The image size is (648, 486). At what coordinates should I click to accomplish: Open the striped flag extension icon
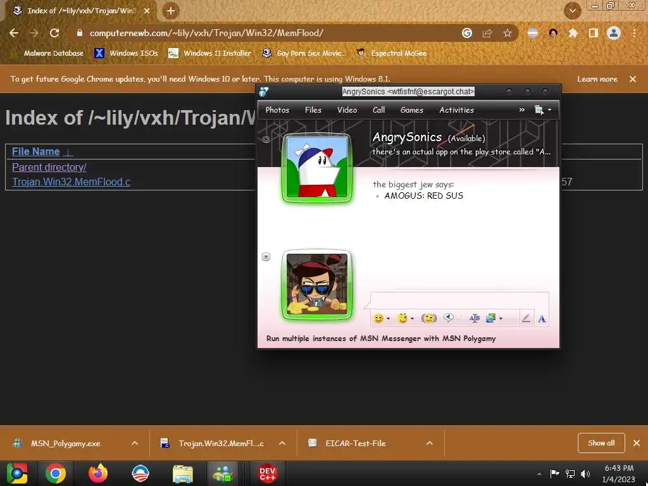coord(533,33)
